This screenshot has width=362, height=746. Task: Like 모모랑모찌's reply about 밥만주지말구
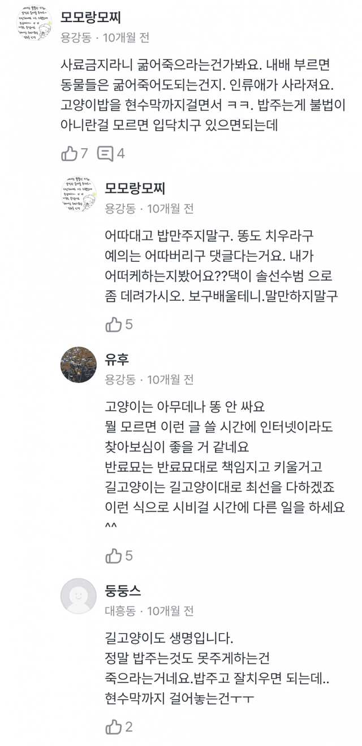tap(114, 324)
